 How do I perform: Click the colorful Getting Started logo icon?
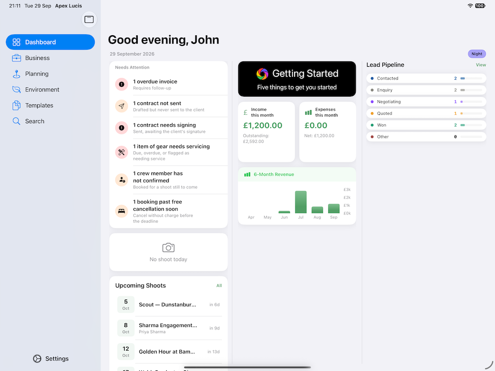(x=262, y=74)
